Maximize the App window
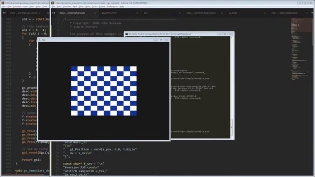 pos(161,40)
